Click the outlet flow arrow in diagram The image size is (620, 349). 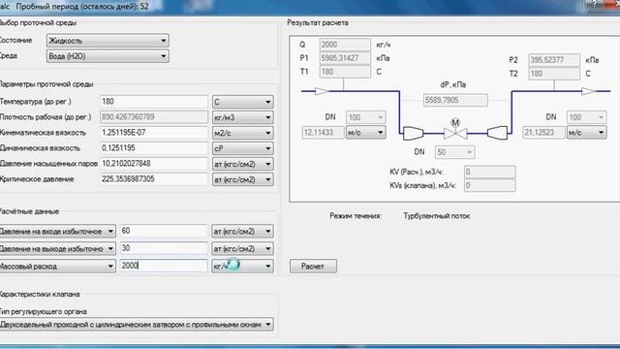click(588, 91)
